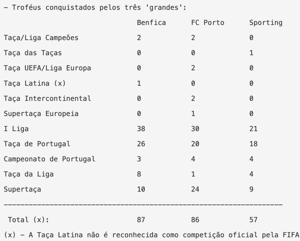Viewport: 300px width, 241px height.
Task: Click the 'Campeonato de Portugal' row label
Action: pos(49,159)
